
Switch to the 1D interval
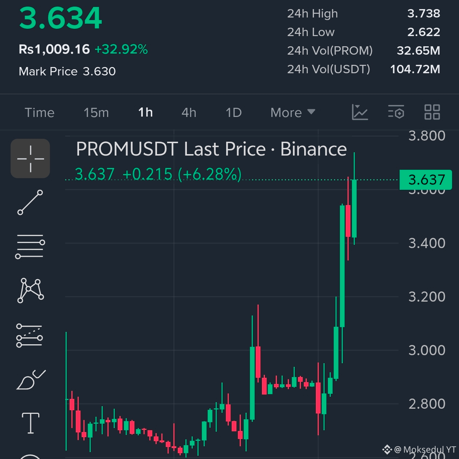pos(234,113)
